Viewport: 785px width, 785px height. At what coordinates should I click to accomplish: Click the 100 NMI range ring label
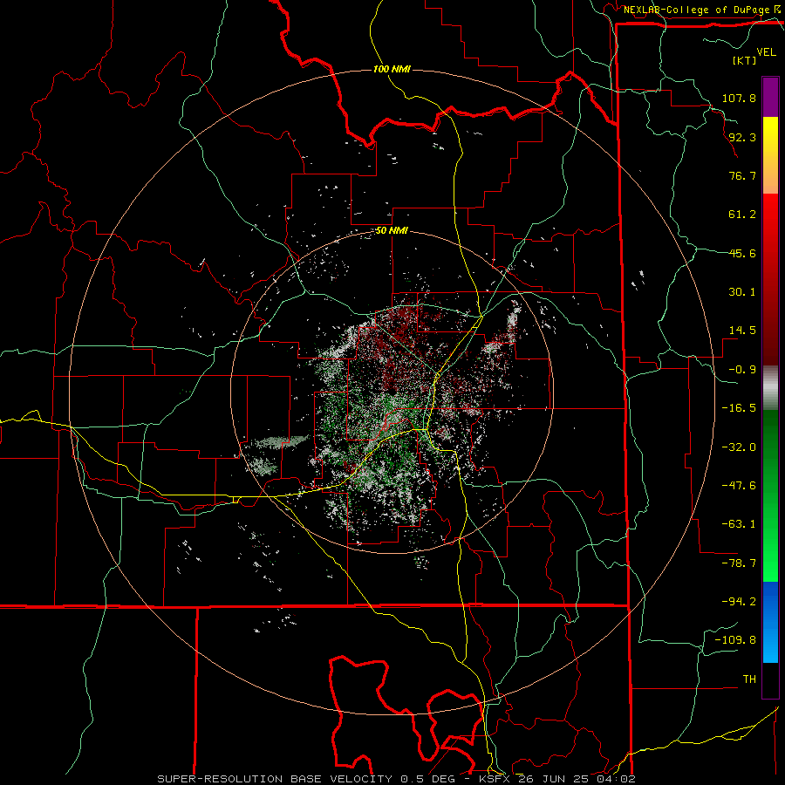[392, 69]
